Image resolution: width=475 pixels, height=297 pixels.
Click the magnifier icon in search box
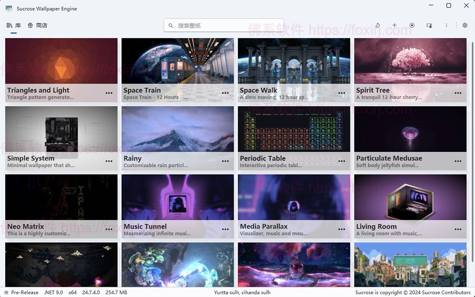pos(171,26)
